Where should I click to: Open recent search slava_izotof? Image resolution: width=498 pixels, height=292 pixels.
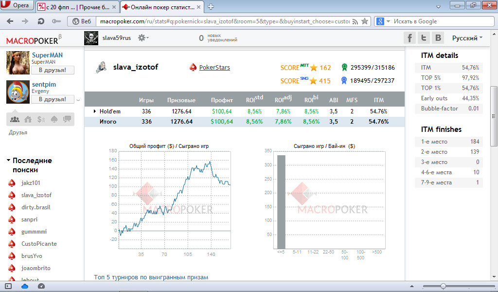click(x=36, y=195)
